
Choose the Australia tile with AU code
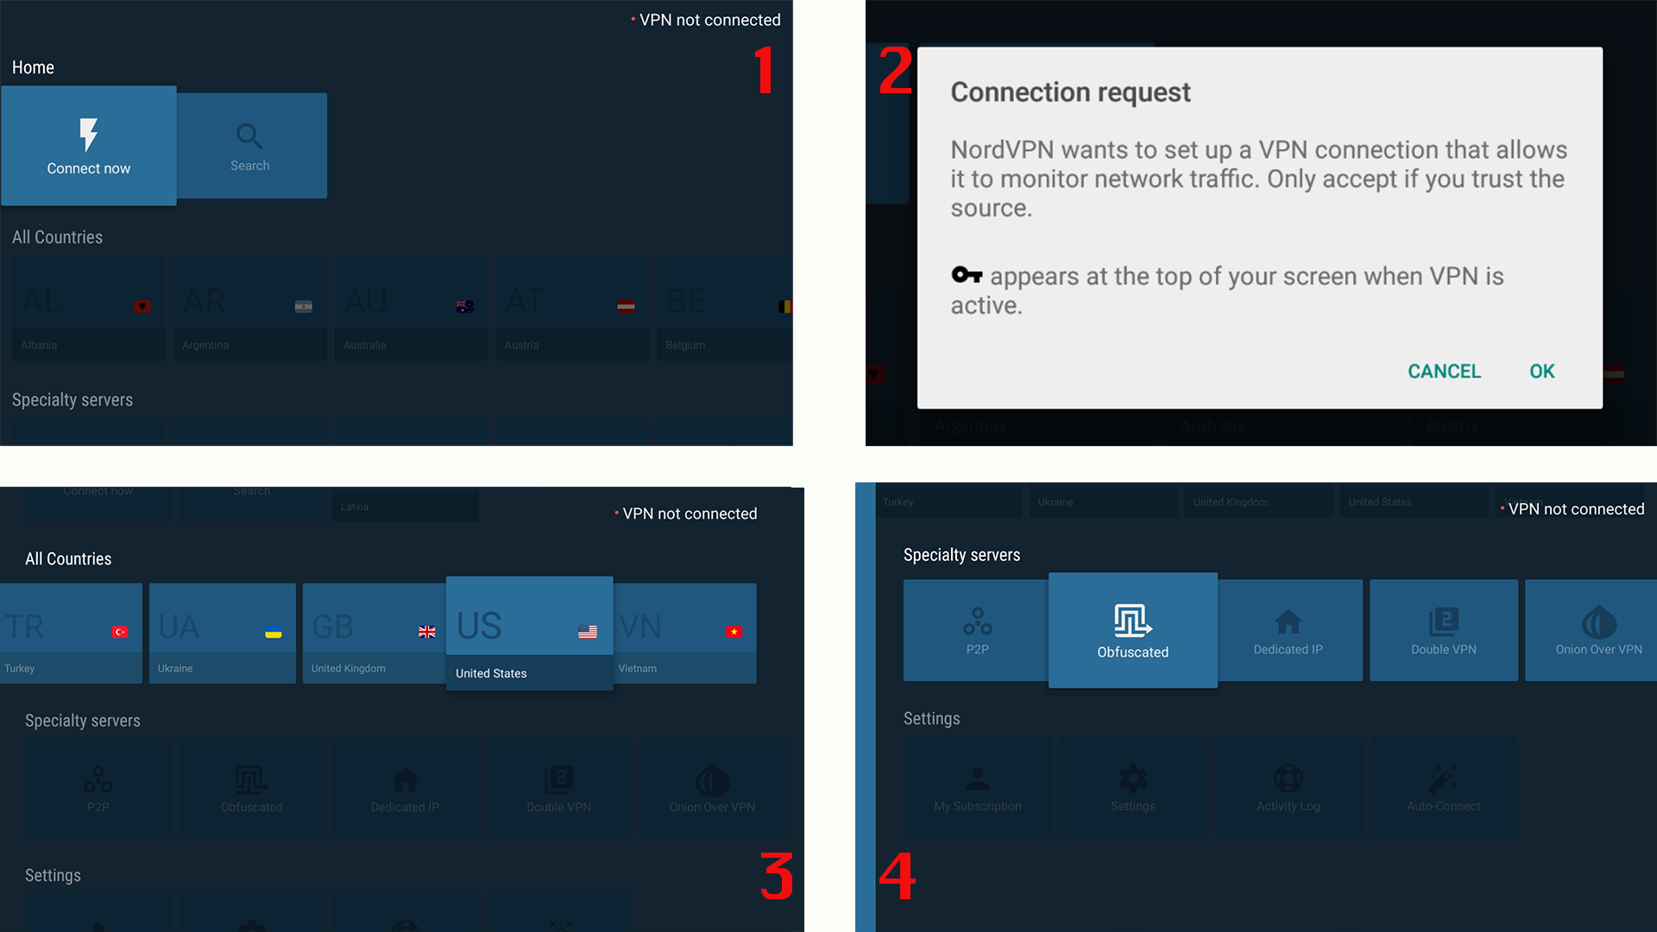point(412,308)
